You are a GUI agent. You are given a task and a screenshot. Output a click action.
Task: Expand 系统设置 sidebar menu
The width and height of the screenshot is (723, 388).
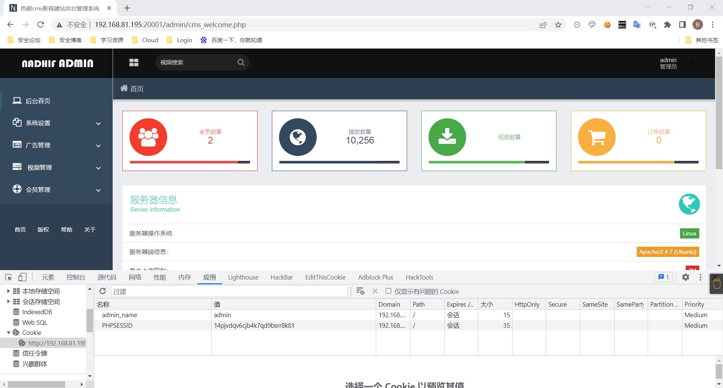(x=56, y=123)
